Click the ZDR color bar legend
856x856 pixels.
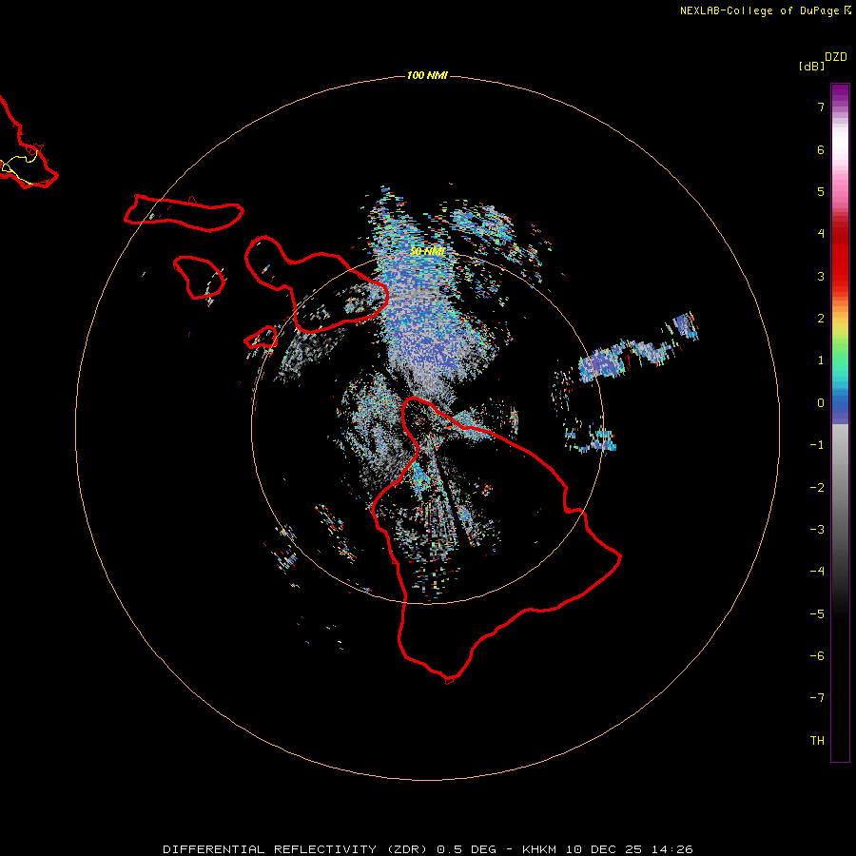coord(840,422)
